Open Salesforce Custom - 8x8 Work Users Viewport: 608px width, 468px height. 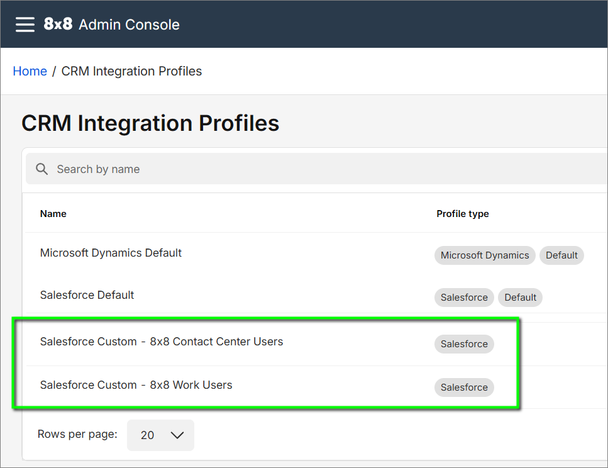pyautogui.click(x=136, y=385)
